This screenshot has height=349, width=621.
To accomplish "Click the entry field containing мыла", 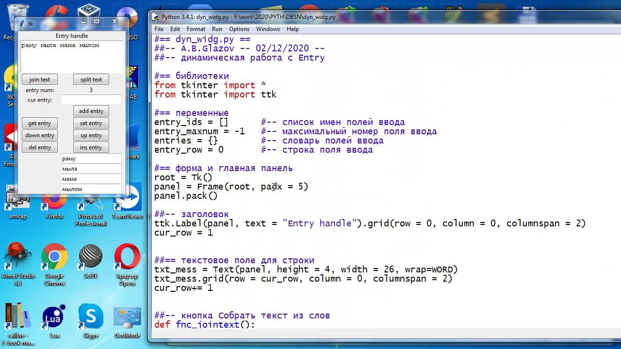I will 91,169.
